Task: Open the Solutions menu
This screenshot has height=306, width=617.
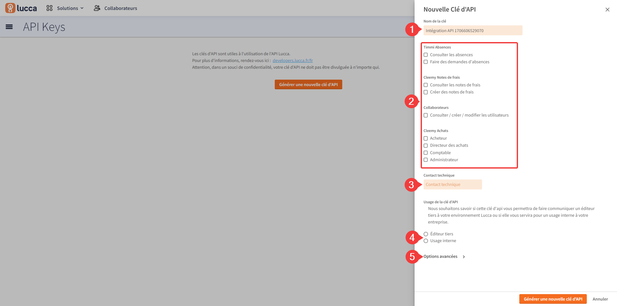Action: 65,8
